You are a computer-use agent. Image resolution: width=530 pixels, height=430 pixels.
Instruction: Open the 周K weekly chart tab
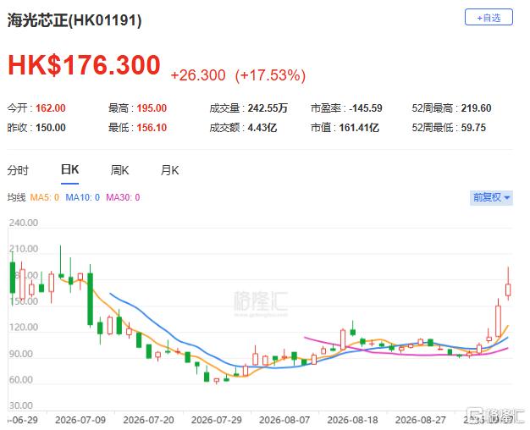pos(119,170)
